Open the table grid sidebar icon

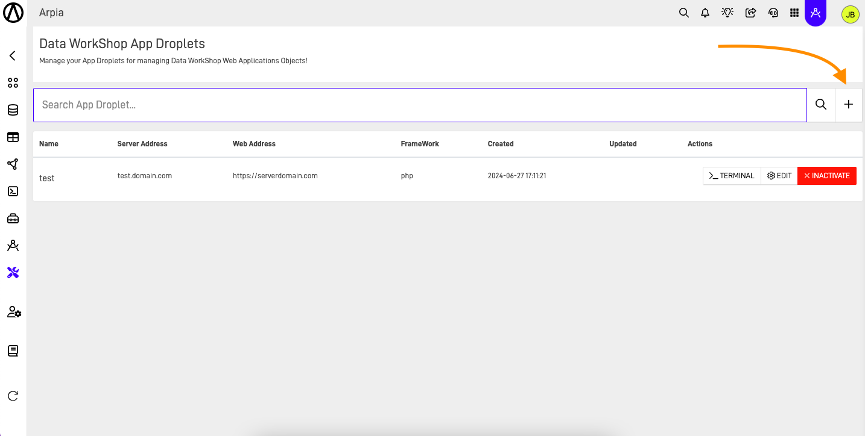(13, 137)
